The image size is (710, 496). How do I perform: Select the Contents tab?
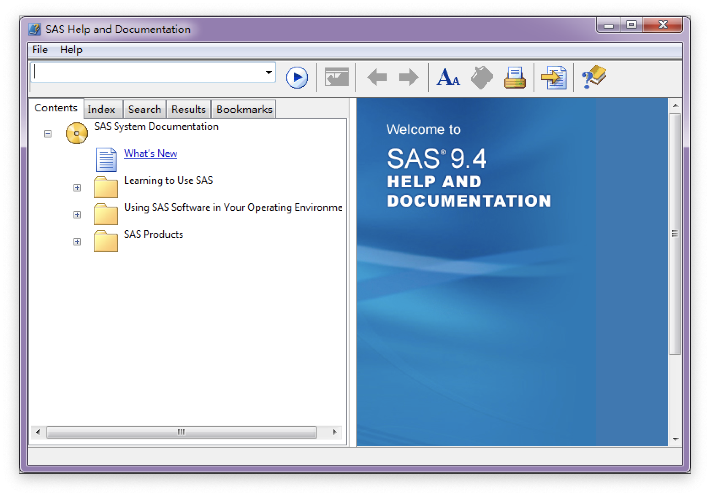coord(56,108)
